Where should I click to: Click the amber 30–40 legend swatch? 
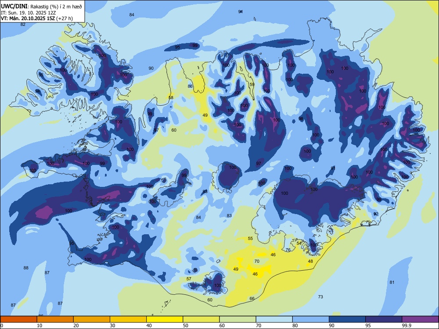tap(128, 319)
